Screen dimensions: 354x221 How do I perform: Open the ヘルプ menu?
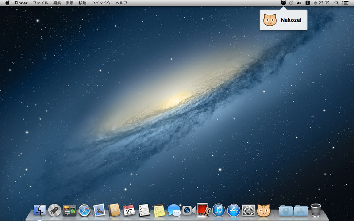tap(121, 3)
